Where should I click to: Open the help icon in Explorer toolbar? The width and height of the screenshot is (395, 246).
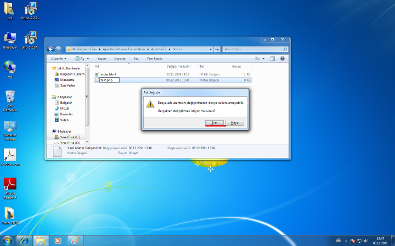tap(283, 58)
